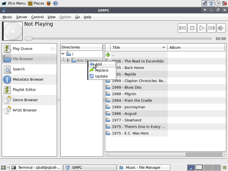Go up via the green arrow row
Image resolution: width=228 pixels, height=171 pixels.
click(x=108, y=55)
